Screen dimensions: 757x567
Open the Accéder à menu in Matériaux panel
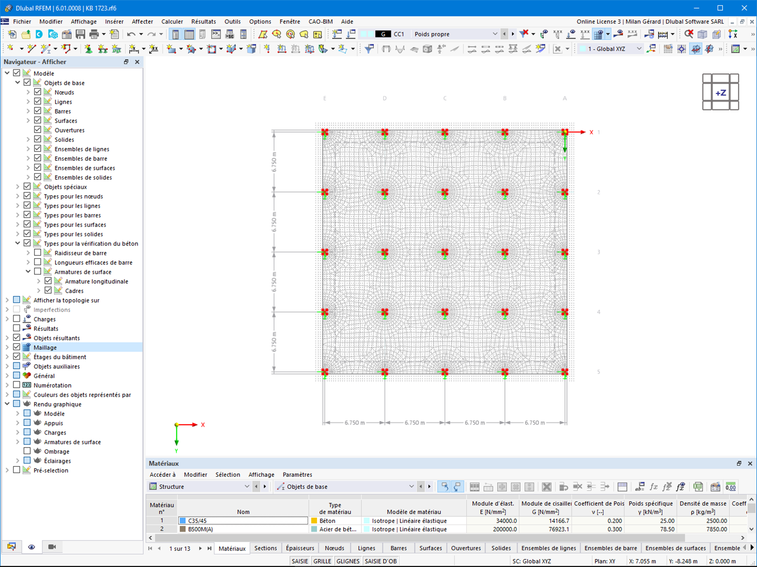(162, 474)
